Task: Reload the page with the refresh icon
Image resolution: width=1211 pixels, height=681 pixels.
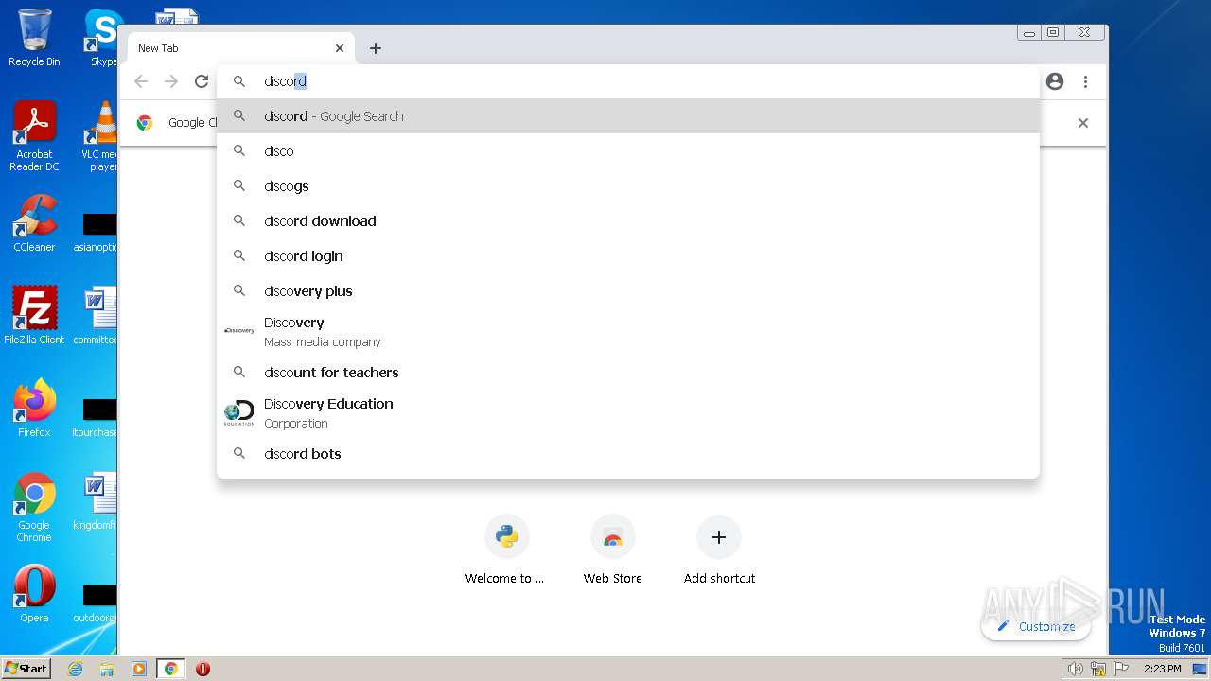Action: click(202, 81)
